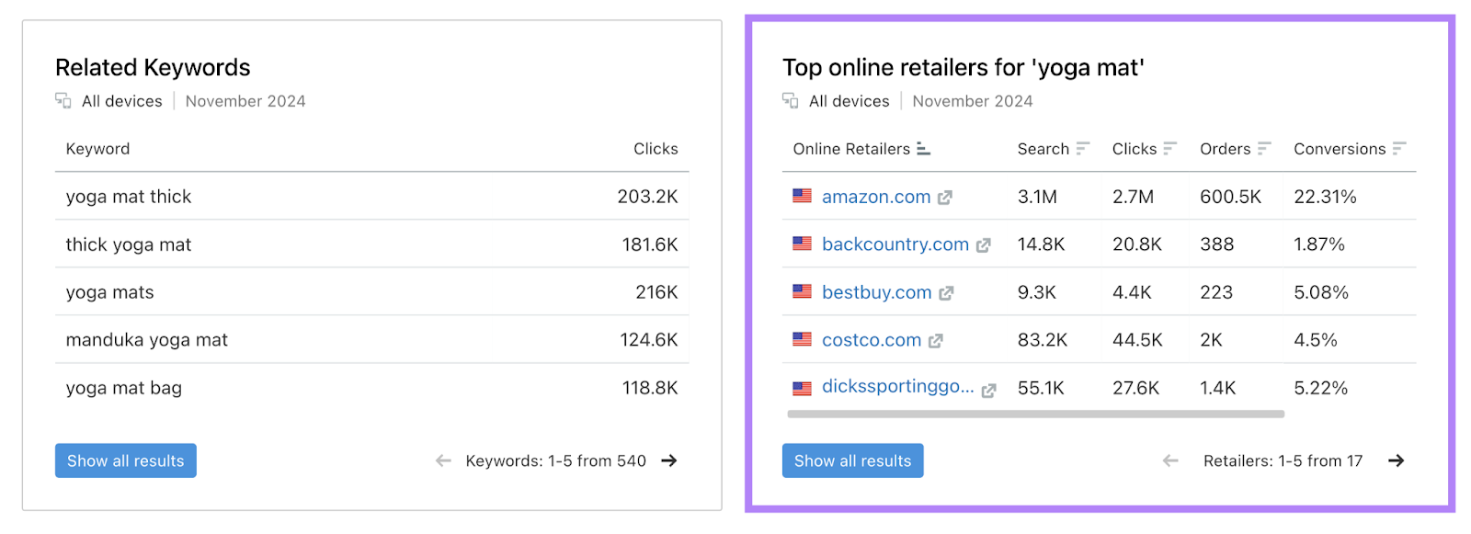Image resolution: width=1471 pixels, height=534 pixels.
Task: Open the bestbuy.com retailer link
Action: point(876,291)
